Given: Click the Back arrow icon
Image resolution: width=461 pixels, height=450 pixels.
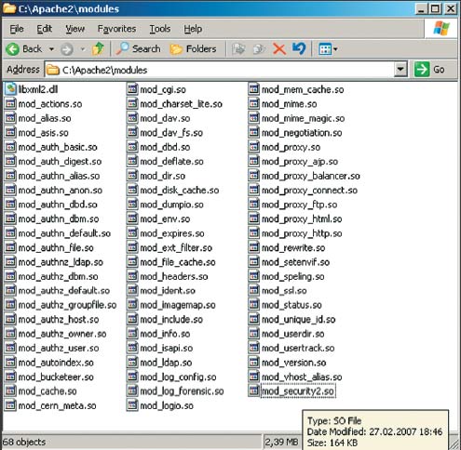Looking at the screenshot, I should pyautogui.click(x=13, y=49).
